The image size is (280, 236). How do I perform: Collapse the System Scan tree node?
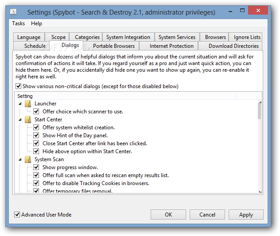click(x=20, y=159)
